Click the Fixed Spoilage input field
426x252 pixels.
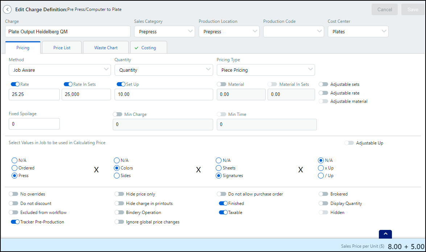pos(34,124)
